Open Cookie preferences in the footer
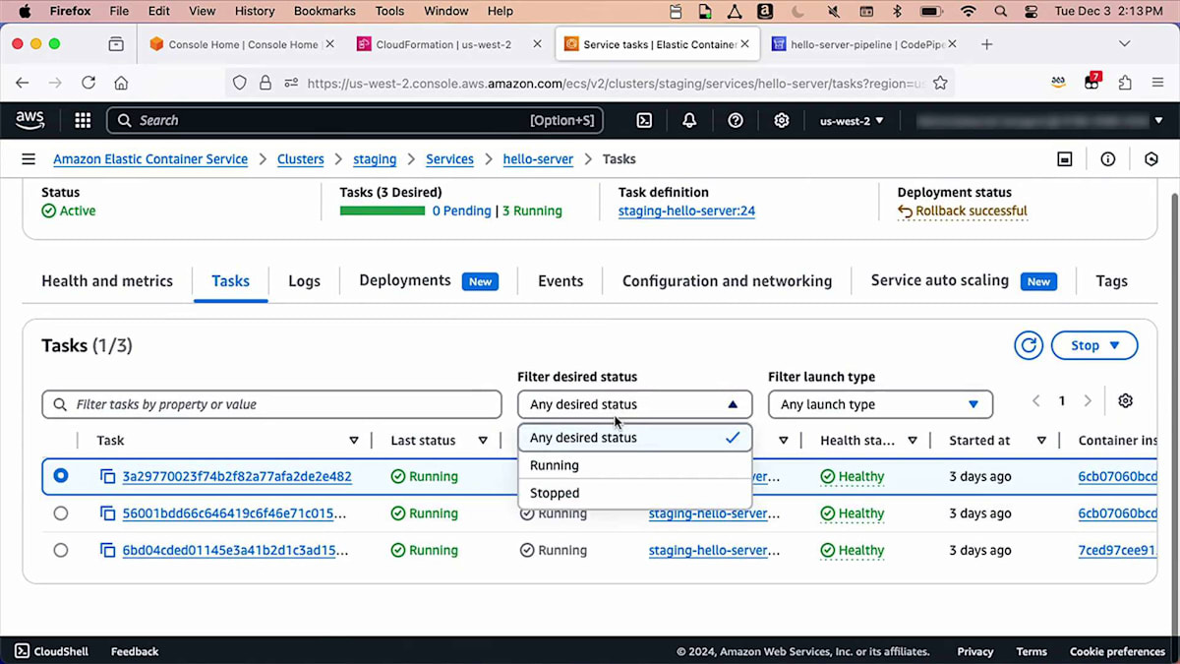 [1116, 651]
